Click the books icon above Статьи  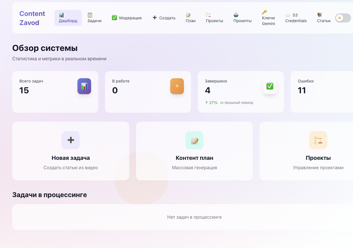click(x=320, y=15)
